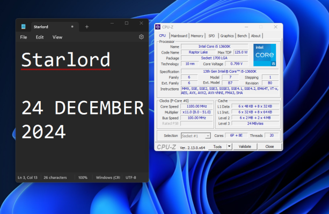This screenshot has height=214, width=329.
Task: Click the Stepping value 1
Action: [x=270, y=77]
